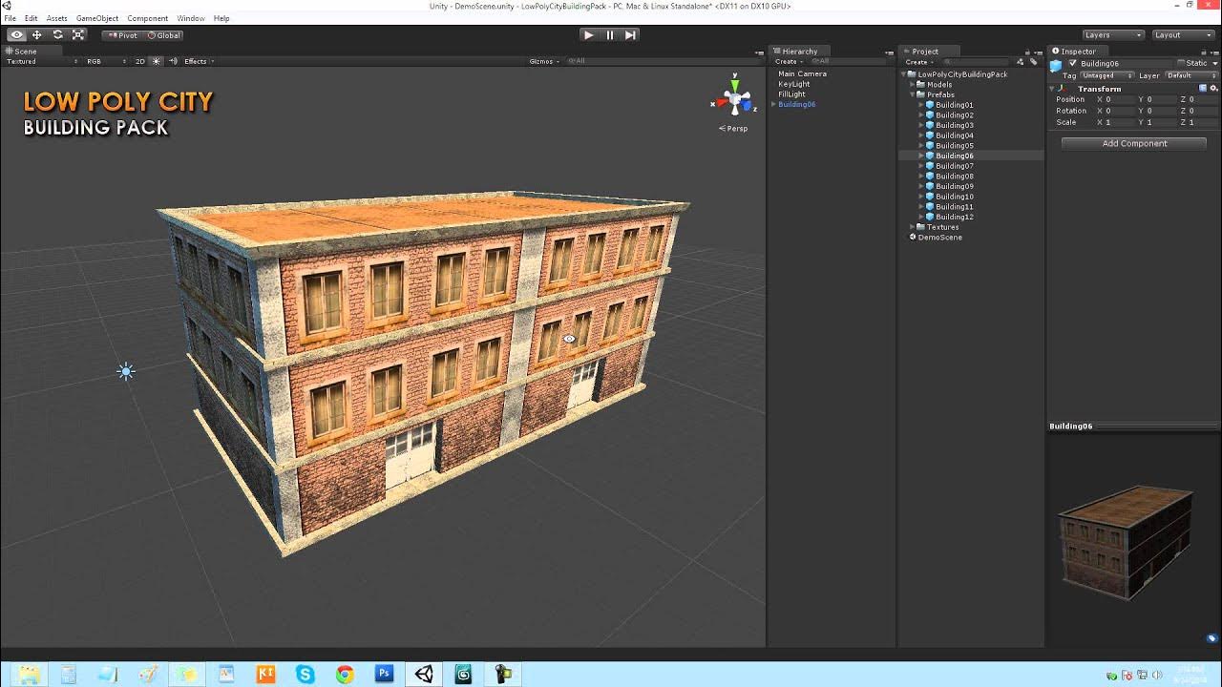Toggle 2D scene view mode
The width and height of the screenshot is (1222, 687).
pyautogui.click(x=139, y=61)
